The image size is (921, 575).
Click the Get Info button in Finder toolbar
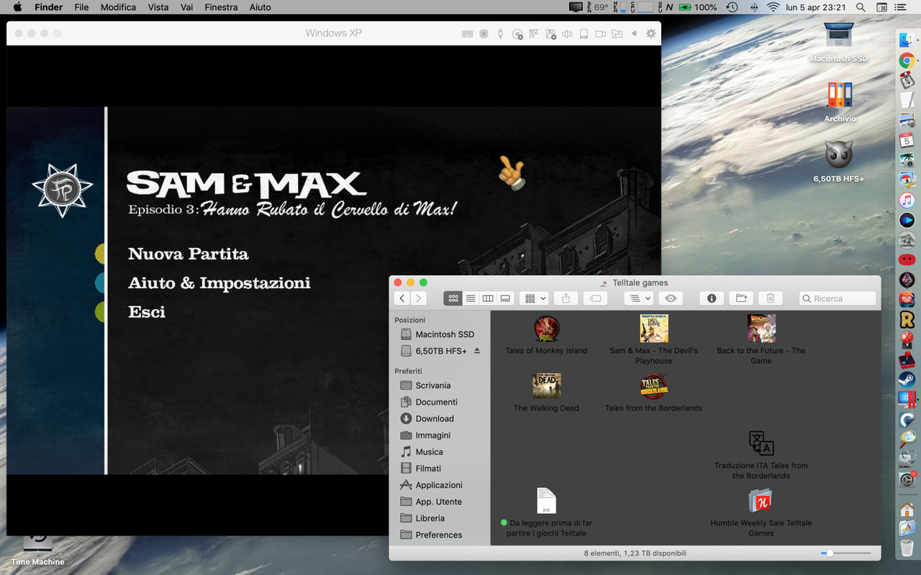[712, 298]
